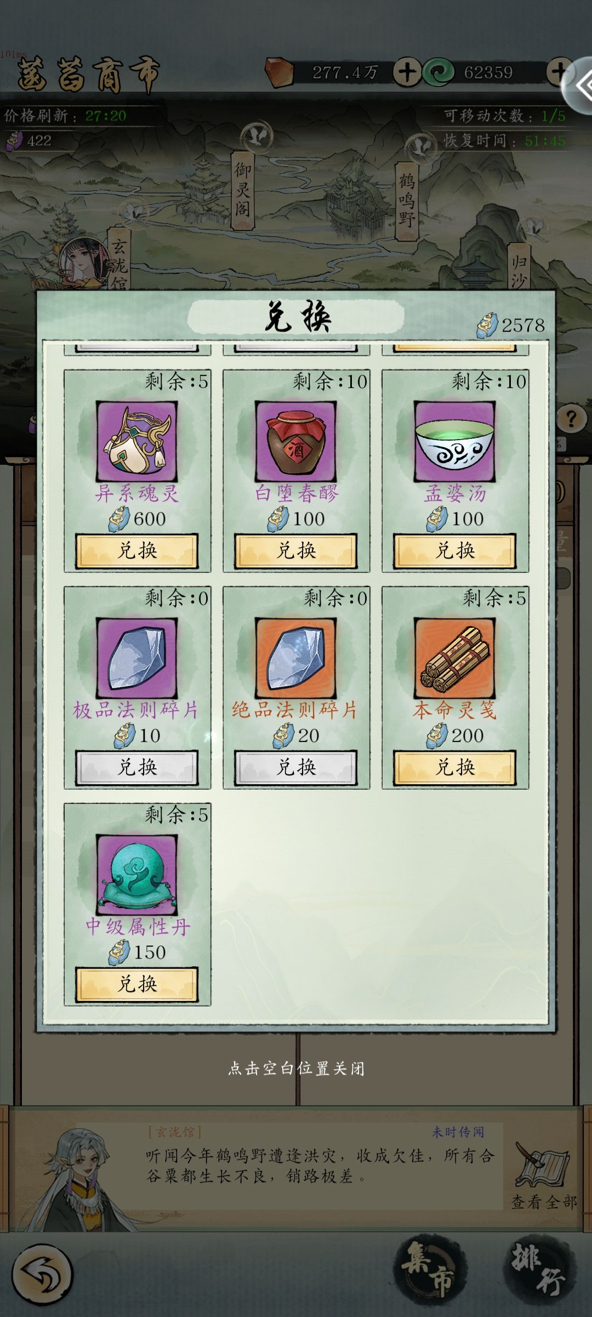Open 查看全部 to view all rumors
Image resolution: width=592 pixels, height=1317 pixels.
point(544,1174)
